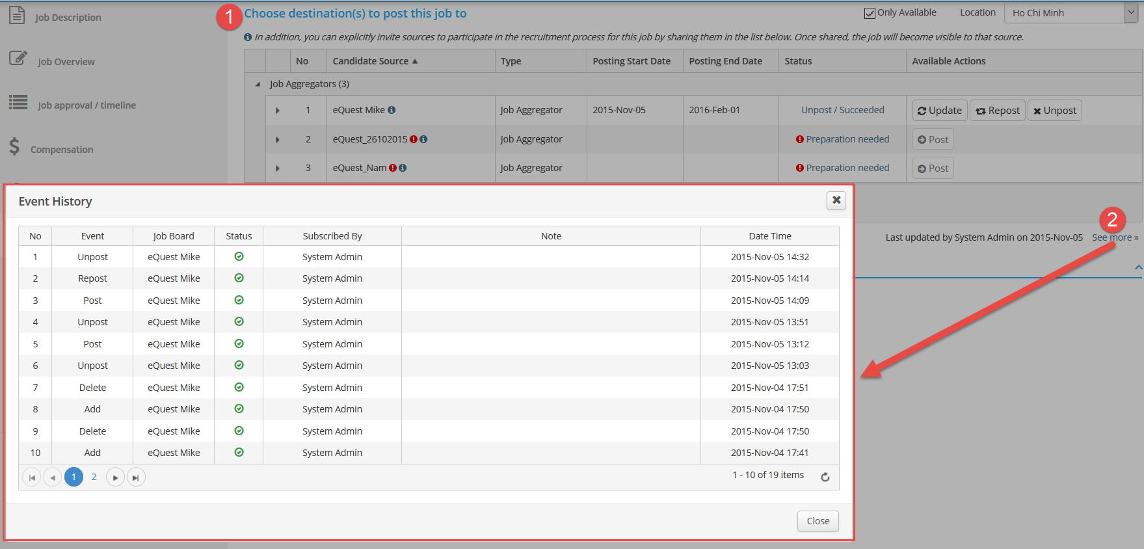
Task: Click the See more » link
Action: (x=1115, y=237)
